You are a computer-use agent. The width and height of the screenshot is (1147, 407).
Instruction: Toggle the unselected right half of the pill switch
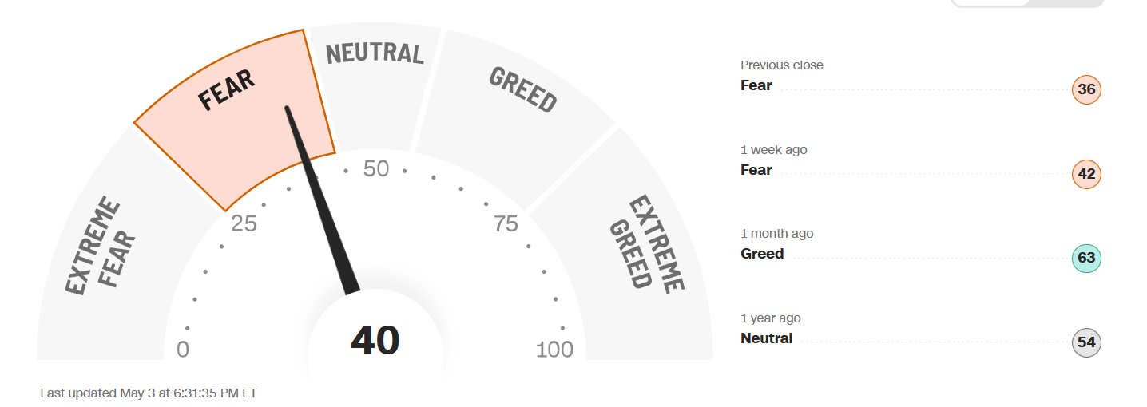[1066, 2]
